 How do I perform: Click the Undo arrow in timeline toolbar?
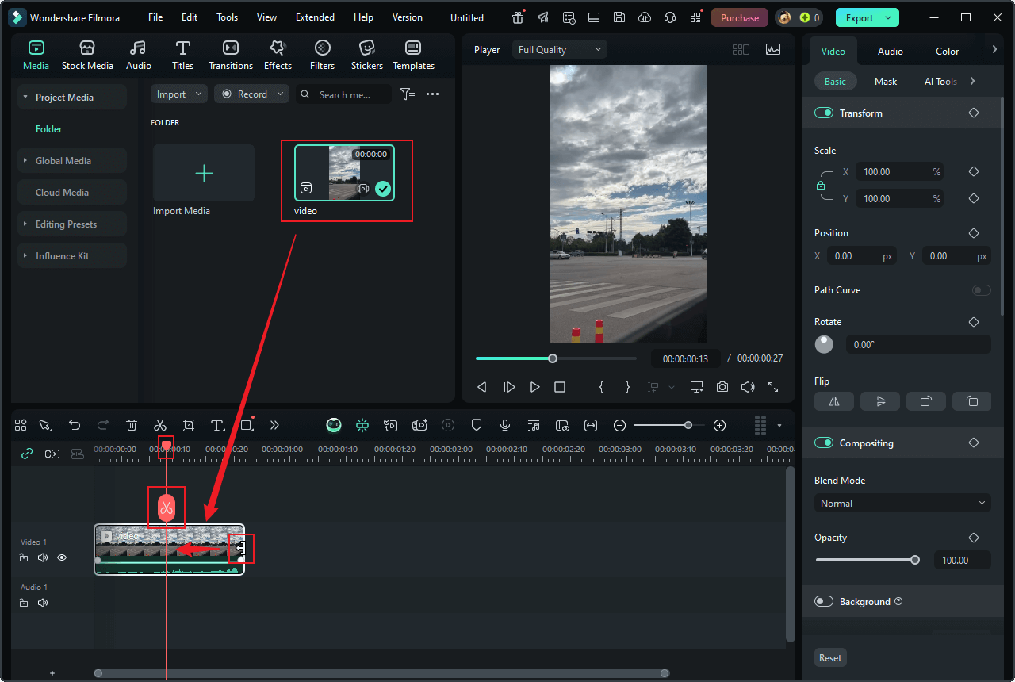(75, 425)
